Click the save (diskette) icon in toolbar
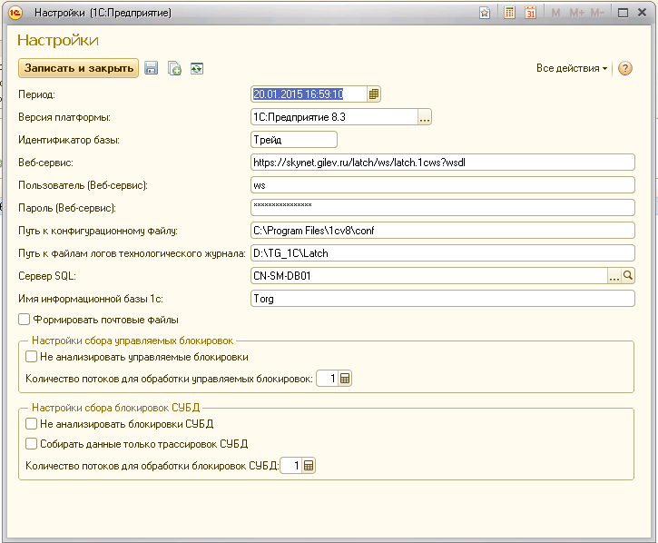 pyautogui.click(x=151, y=68)
